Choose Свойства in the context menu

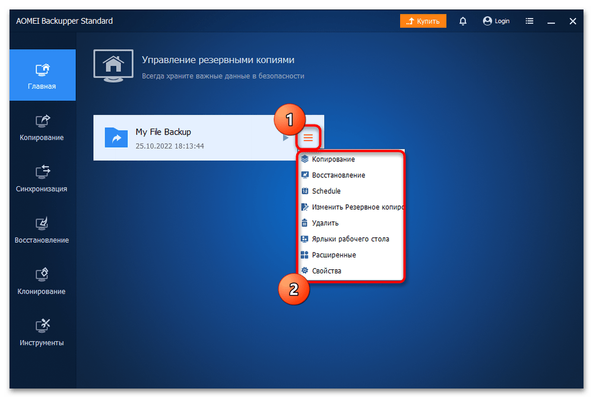coord(351,270)
